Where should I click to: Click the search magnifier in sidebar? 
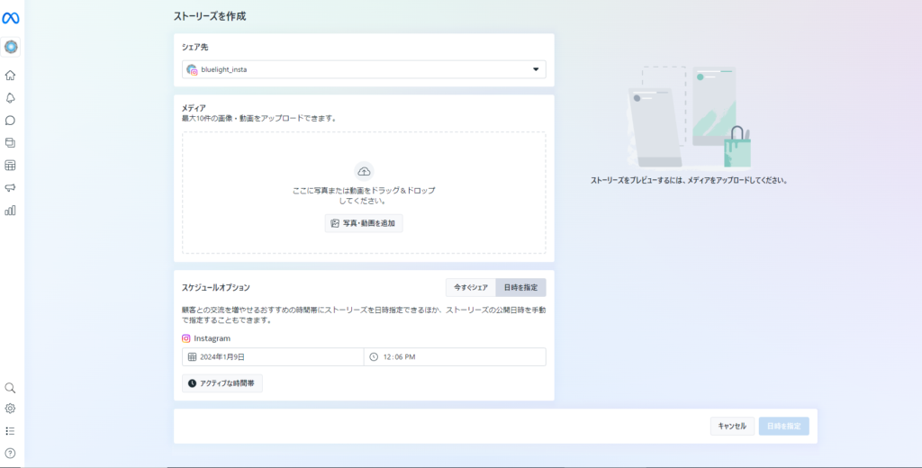pyautogui.click(x=11, y=388)
